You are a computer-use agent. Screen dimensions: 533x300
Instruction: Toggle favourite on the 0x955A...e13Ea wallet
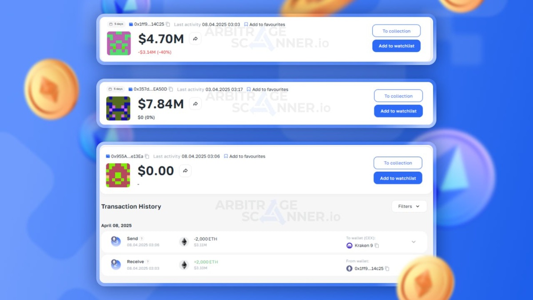(245, 156)
